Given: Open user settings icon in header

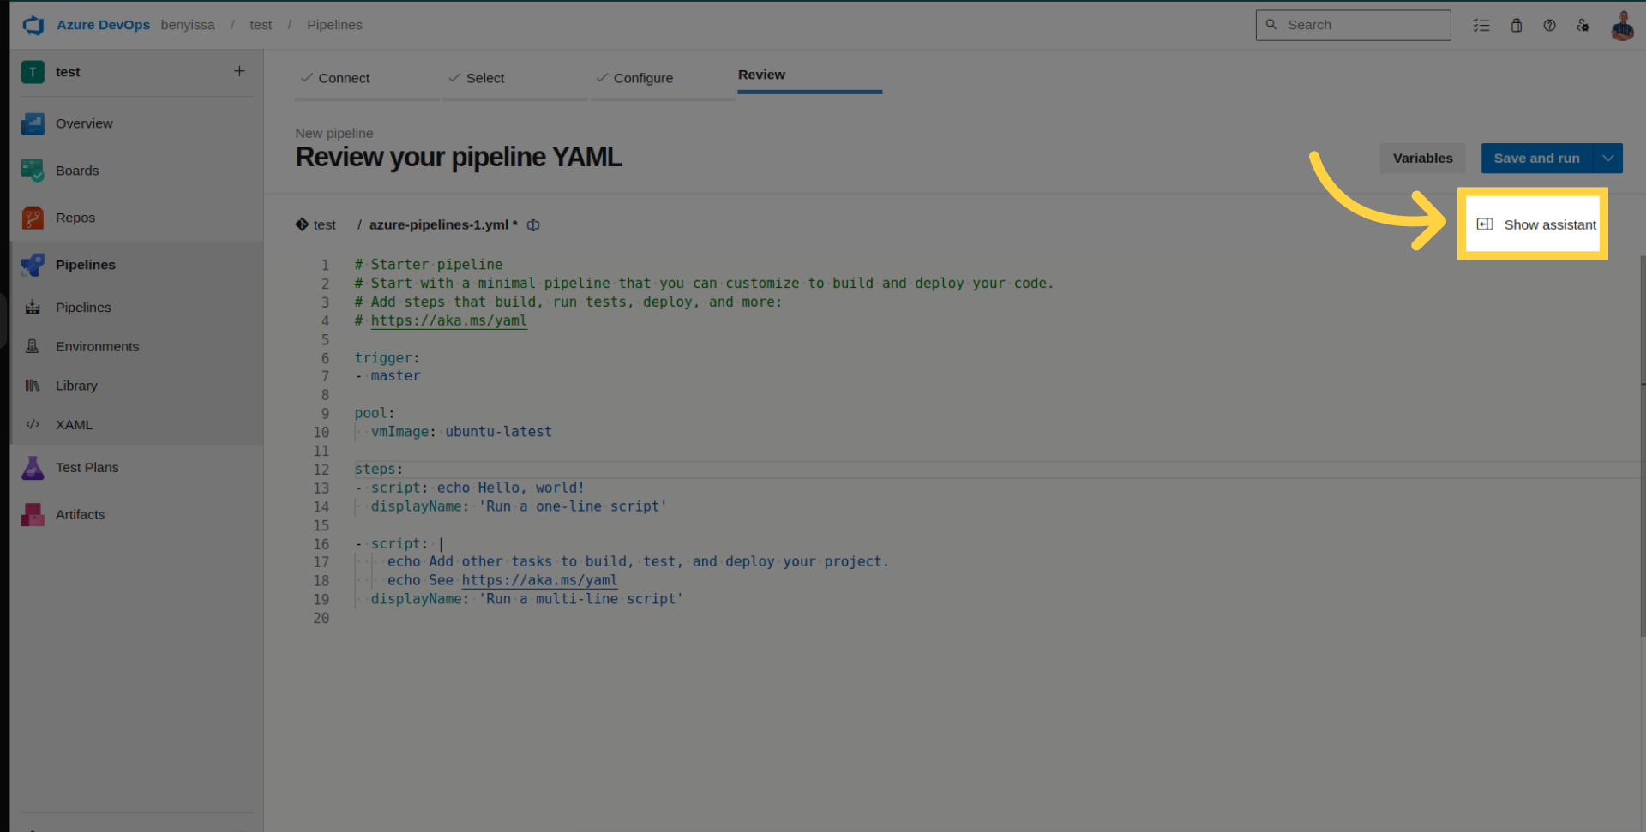Looking at the screenshot, I should 1583,25.
